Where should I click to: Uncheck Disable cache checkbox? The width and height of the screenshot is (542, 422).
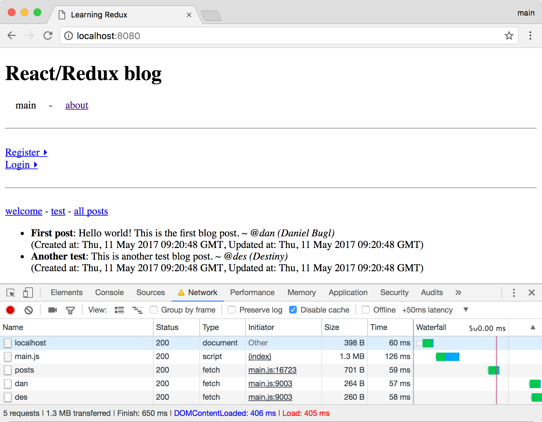[293, 310]
